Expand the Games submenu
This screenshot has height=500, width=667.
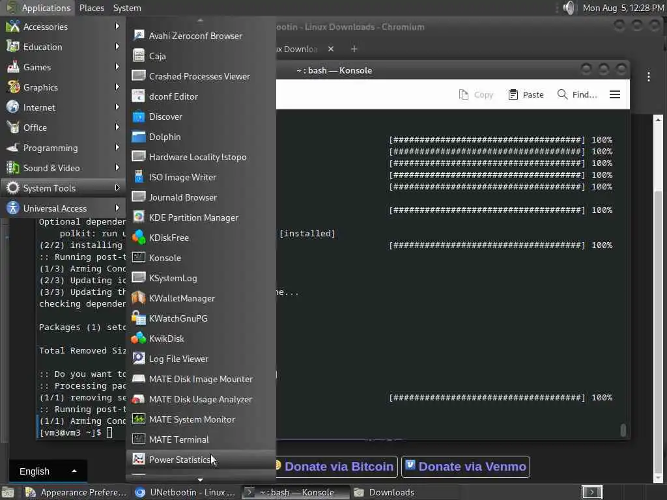click(63, 67)
